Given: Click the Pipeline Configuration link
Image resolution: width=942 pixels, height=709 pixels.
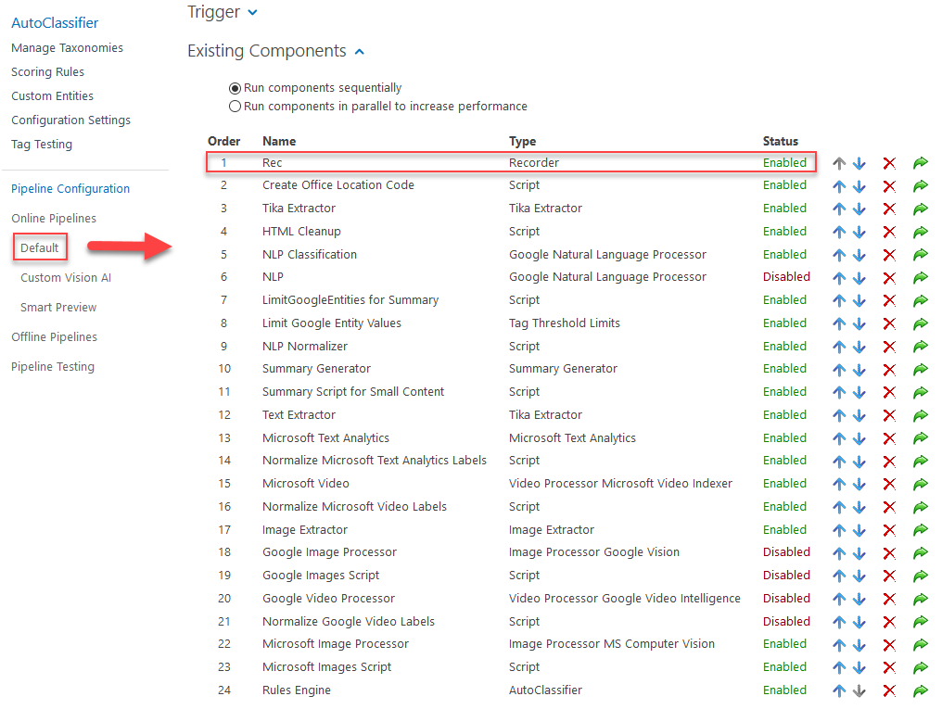Looking at the screenshot, I should point(70,188).
